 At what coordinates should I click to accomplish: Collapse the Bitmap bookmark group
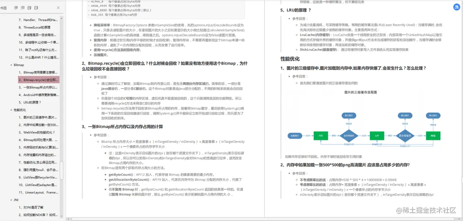pos(11,65)
